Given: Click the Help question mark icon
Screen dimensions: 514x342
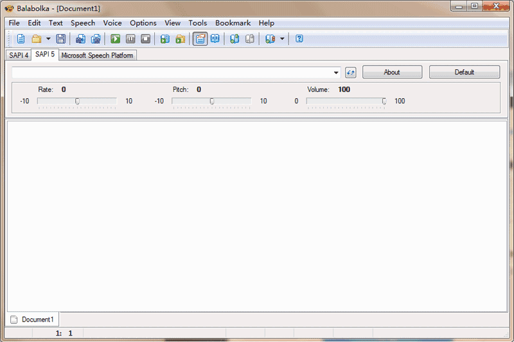Looking at the screenshot, I should (x=299, y=39).
